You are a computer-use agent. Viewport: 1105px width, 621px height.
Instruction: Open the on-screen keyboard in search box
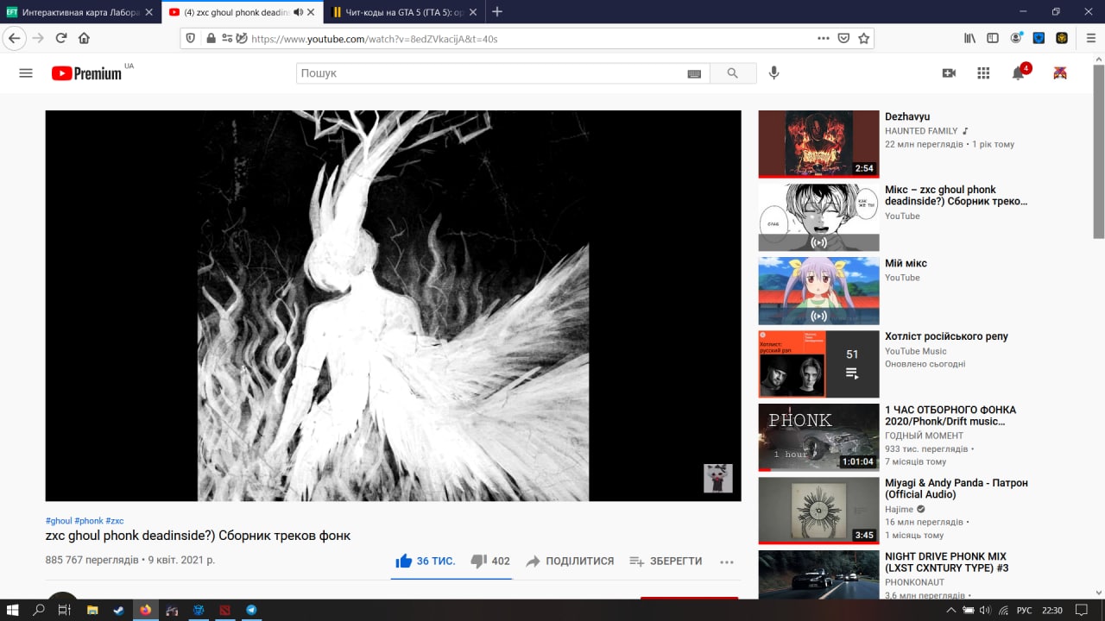694,74
